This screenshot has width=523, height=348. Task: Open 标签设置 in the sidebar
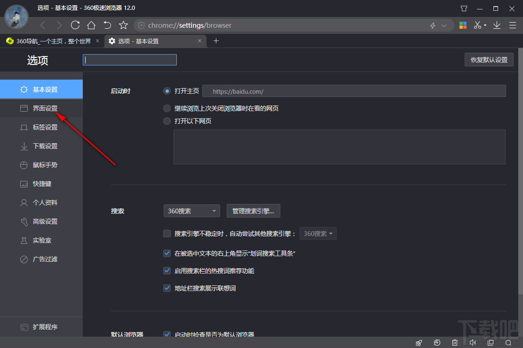click(41, 127)
